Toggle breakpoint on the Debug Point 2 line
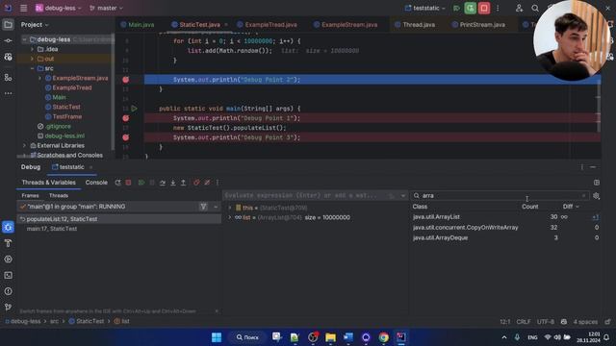The width and height of the screenshot is (616, 346). (126, 80)
